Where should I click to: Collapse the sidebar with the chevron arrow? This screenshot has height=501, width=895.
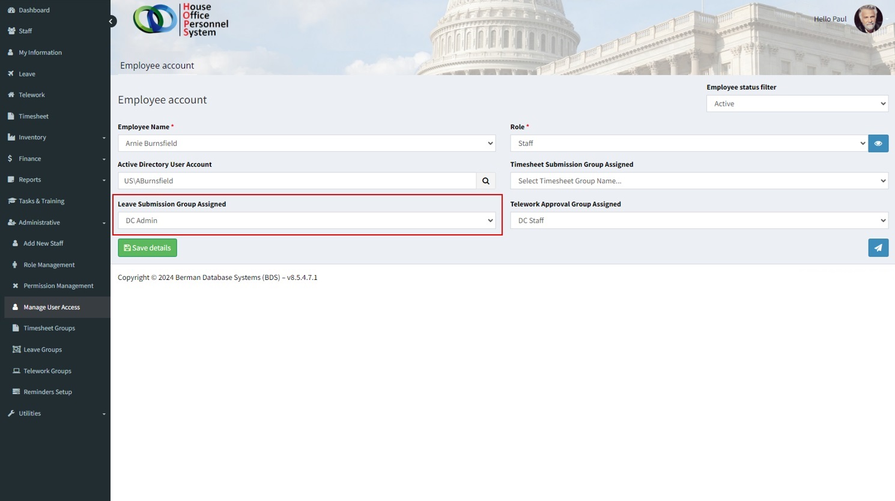coord(111,22)
